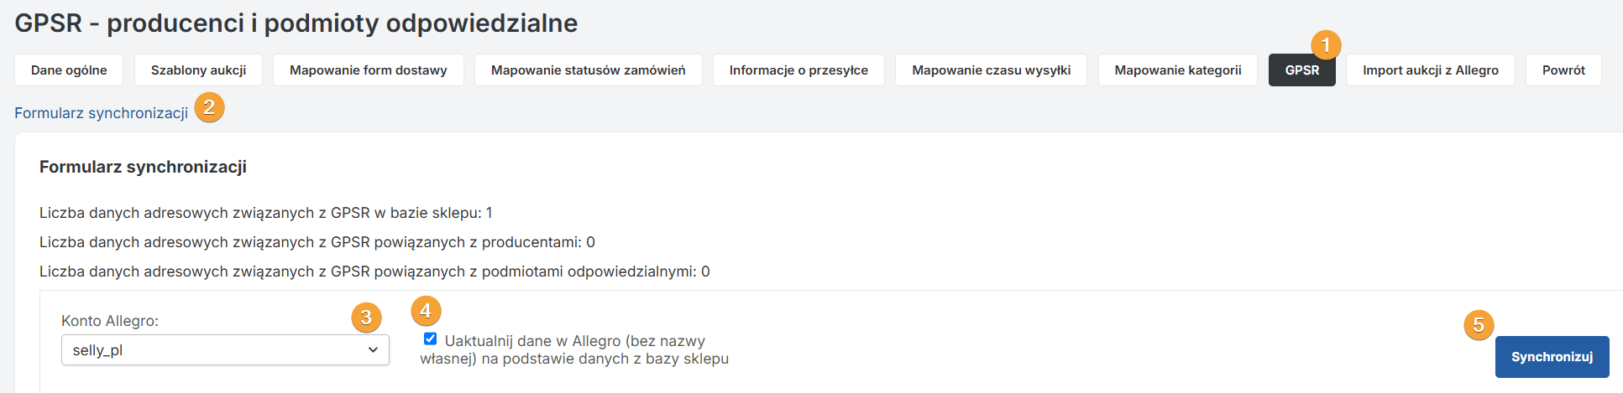Click the chevron arrow in selly_pl select
The width and height of the screenshot is (1623, 393).
coord(373,350)
